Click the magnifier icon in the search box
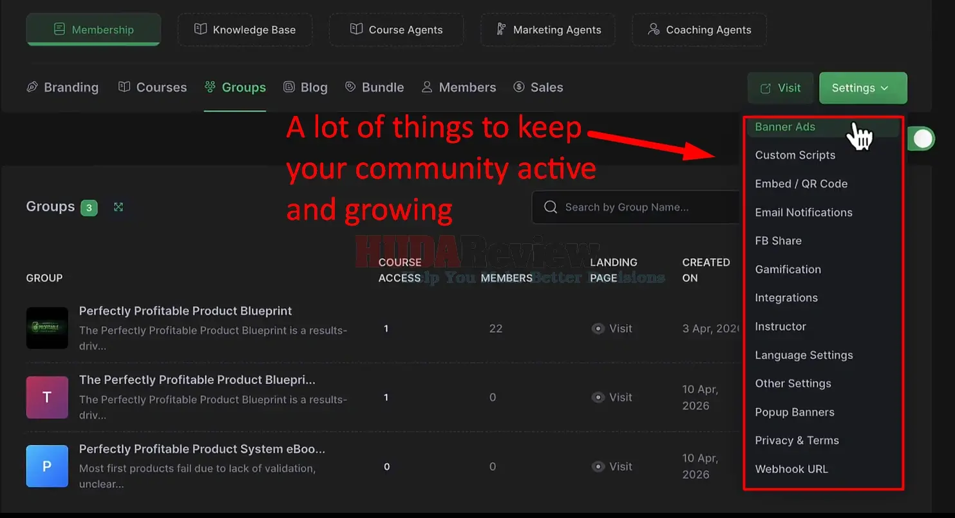Viewport: 955px width, 518px height. (551, 207)
